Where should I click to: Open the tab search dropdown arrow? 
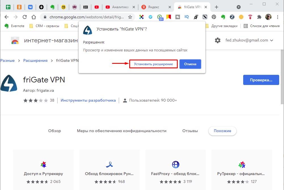tap(239, 7)
